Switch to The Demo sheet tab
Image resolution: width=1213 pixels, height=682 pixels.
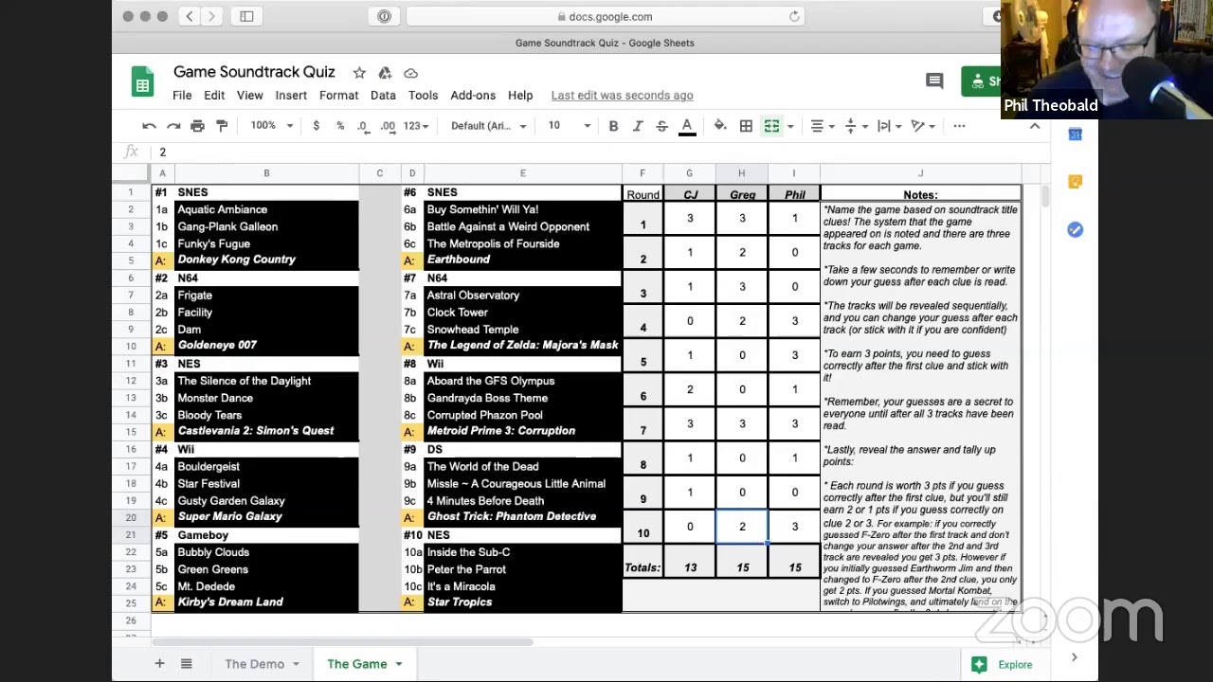[254, 664]
